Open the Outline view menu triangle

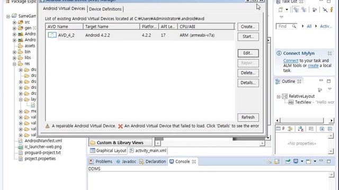point(329,89)
